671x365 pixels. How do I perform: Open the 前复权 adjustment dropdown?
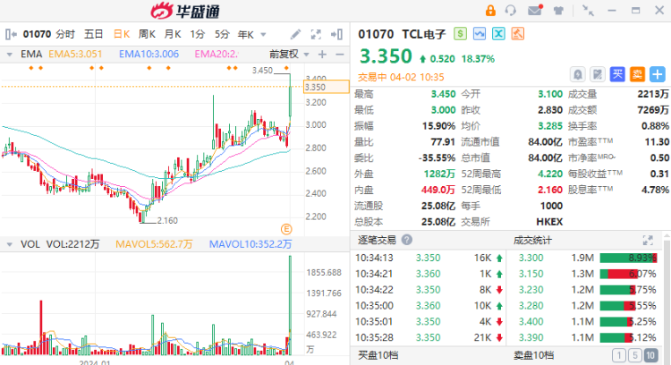click(289, 55)
